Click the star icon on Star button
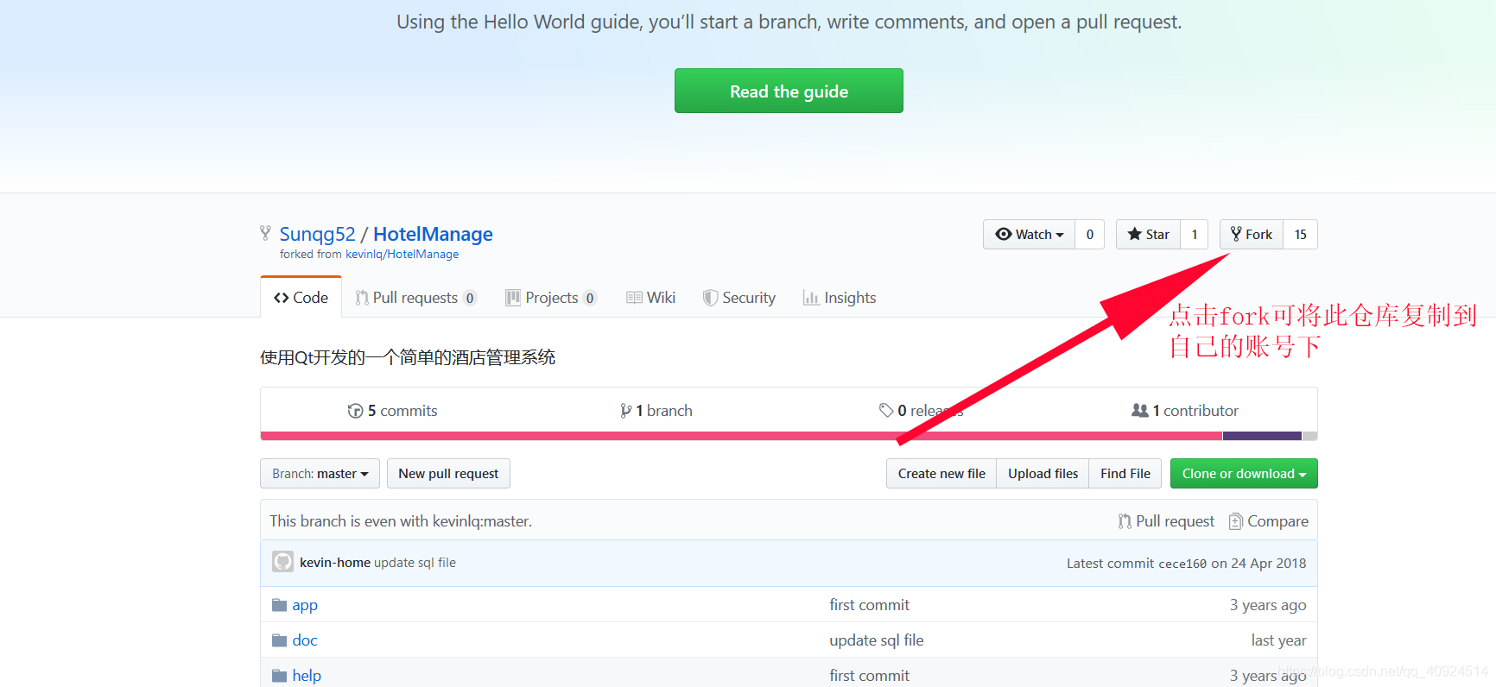Image resolution: width=1496 pixels, height=687 pixels. tap(1135, 234)
